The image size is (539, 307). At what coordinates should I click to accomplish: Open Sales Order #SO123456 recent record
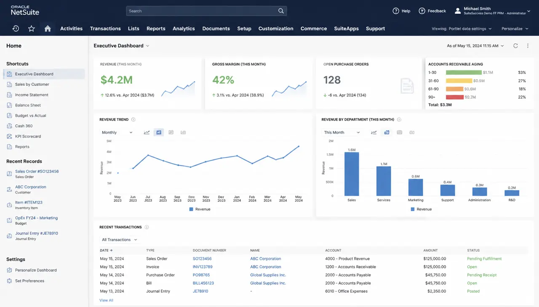click(37, 172)
